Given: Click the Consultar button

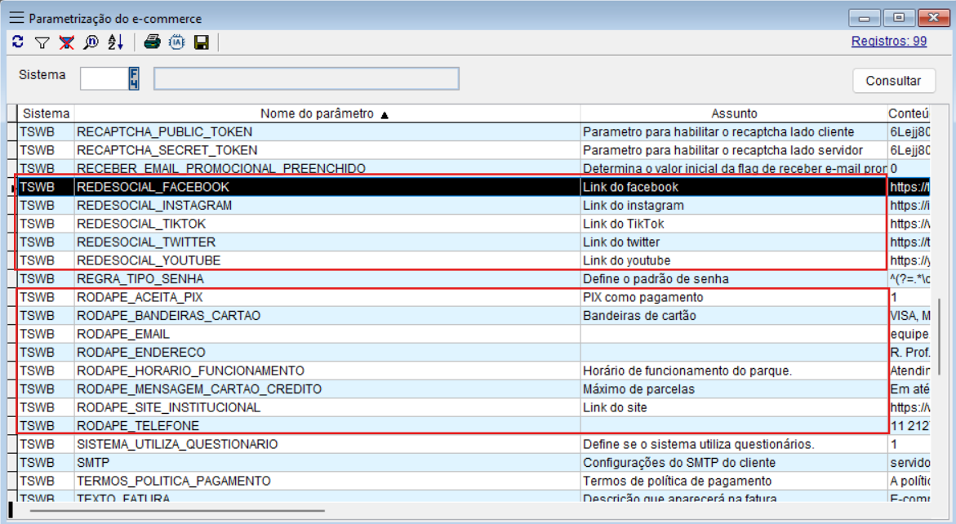Looking at the screenshot, I should click(893, 81).
